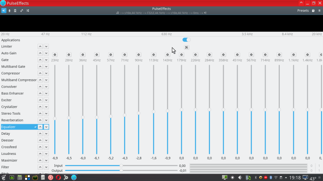This screenshot has width=323, height=181.
Task: Select the speaker output effects icon
Action: (x=4, y=10)
